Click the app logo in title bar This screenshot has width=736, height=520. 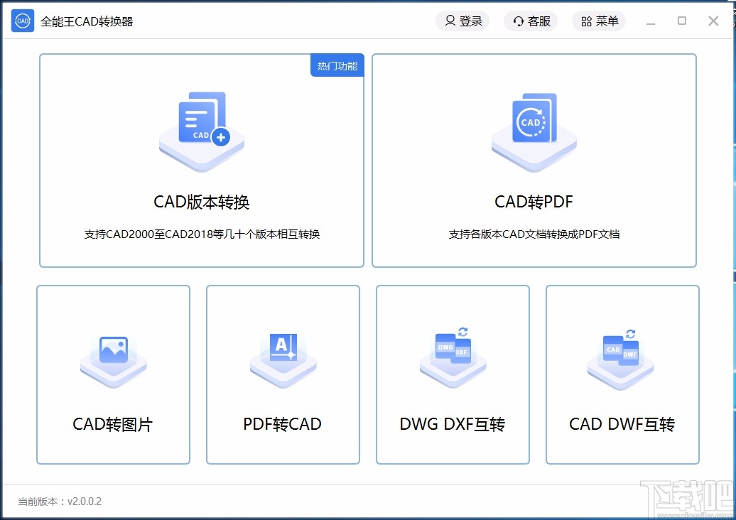click(x=22, y=21)
